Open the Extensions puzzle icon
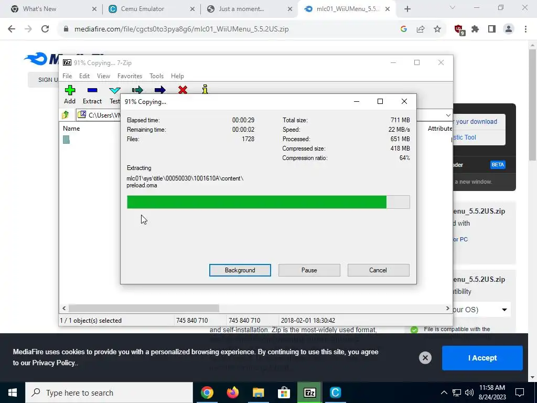This screenshot has width=537, height=403. tap(475, 29)
